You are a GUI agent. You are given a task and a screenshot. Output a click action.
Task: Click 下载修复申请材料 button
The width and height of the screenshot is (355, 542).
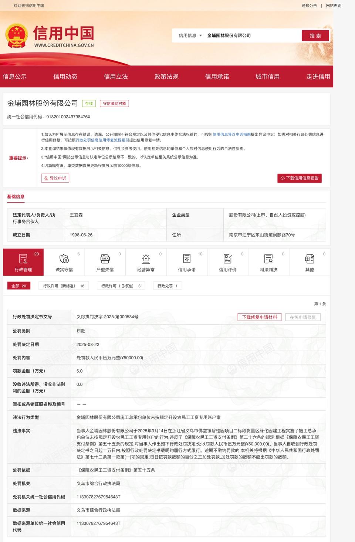(260, 317)
